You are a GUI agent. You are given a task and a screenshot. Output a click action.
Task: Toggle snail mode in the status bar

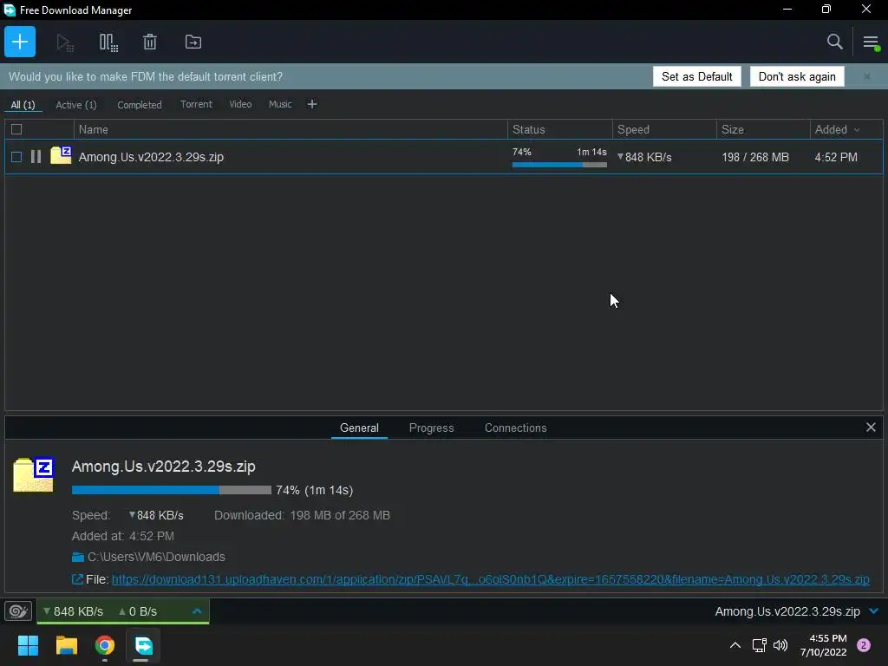pos(18,611)
